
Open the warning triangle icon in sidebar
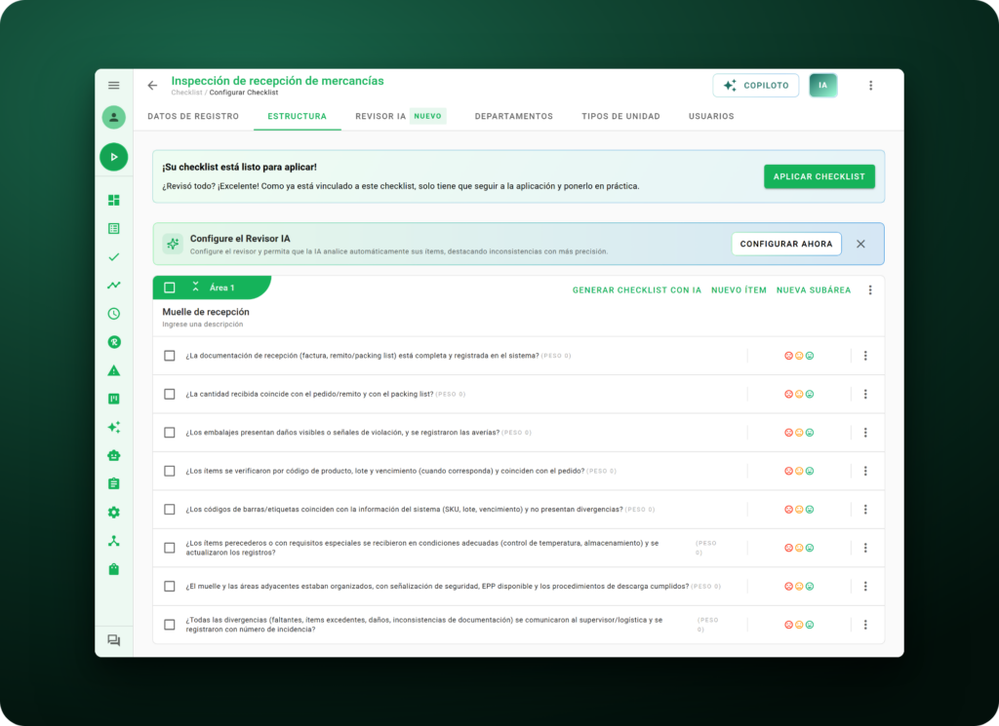[113, 370]
